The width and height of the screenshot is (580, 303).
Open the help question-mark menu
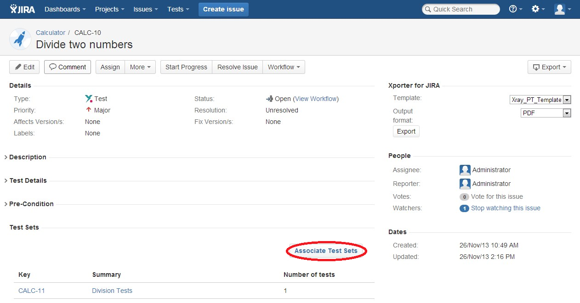coord(516,9)
